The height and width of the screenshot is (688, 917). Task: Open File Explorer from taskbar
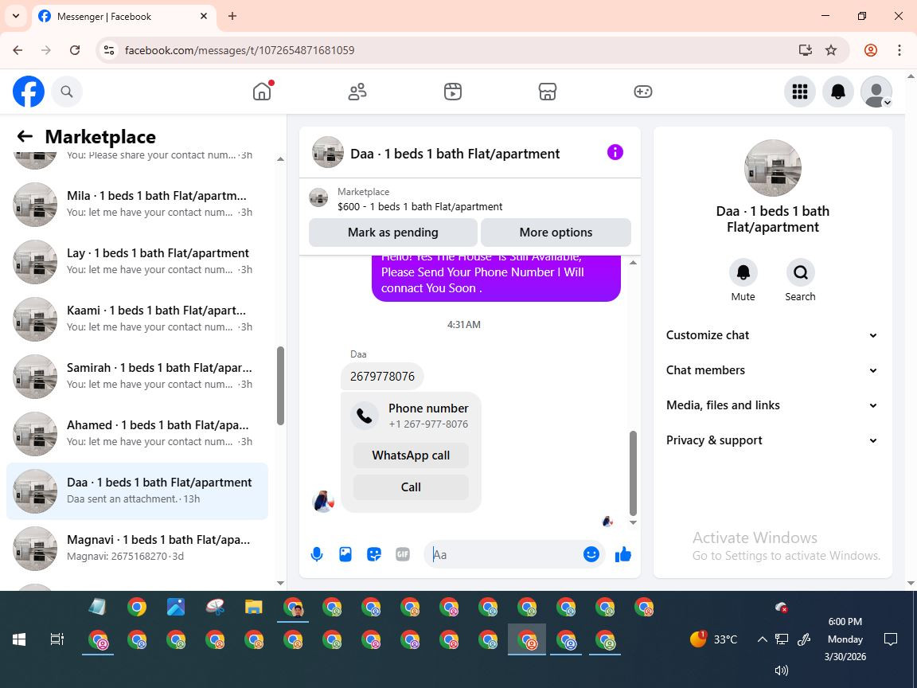(x=253, y=608)
